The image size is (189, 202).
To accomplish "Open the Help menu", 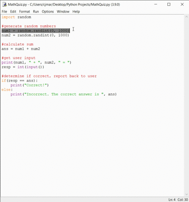I will (76, 11).
